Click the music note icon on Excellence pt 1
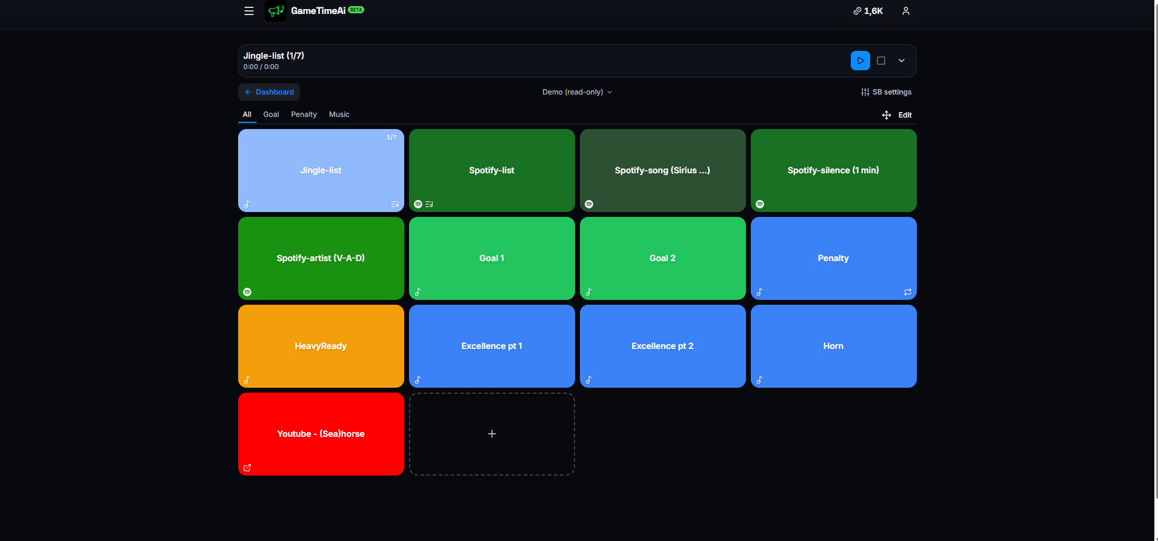 (x=418, y=380)
